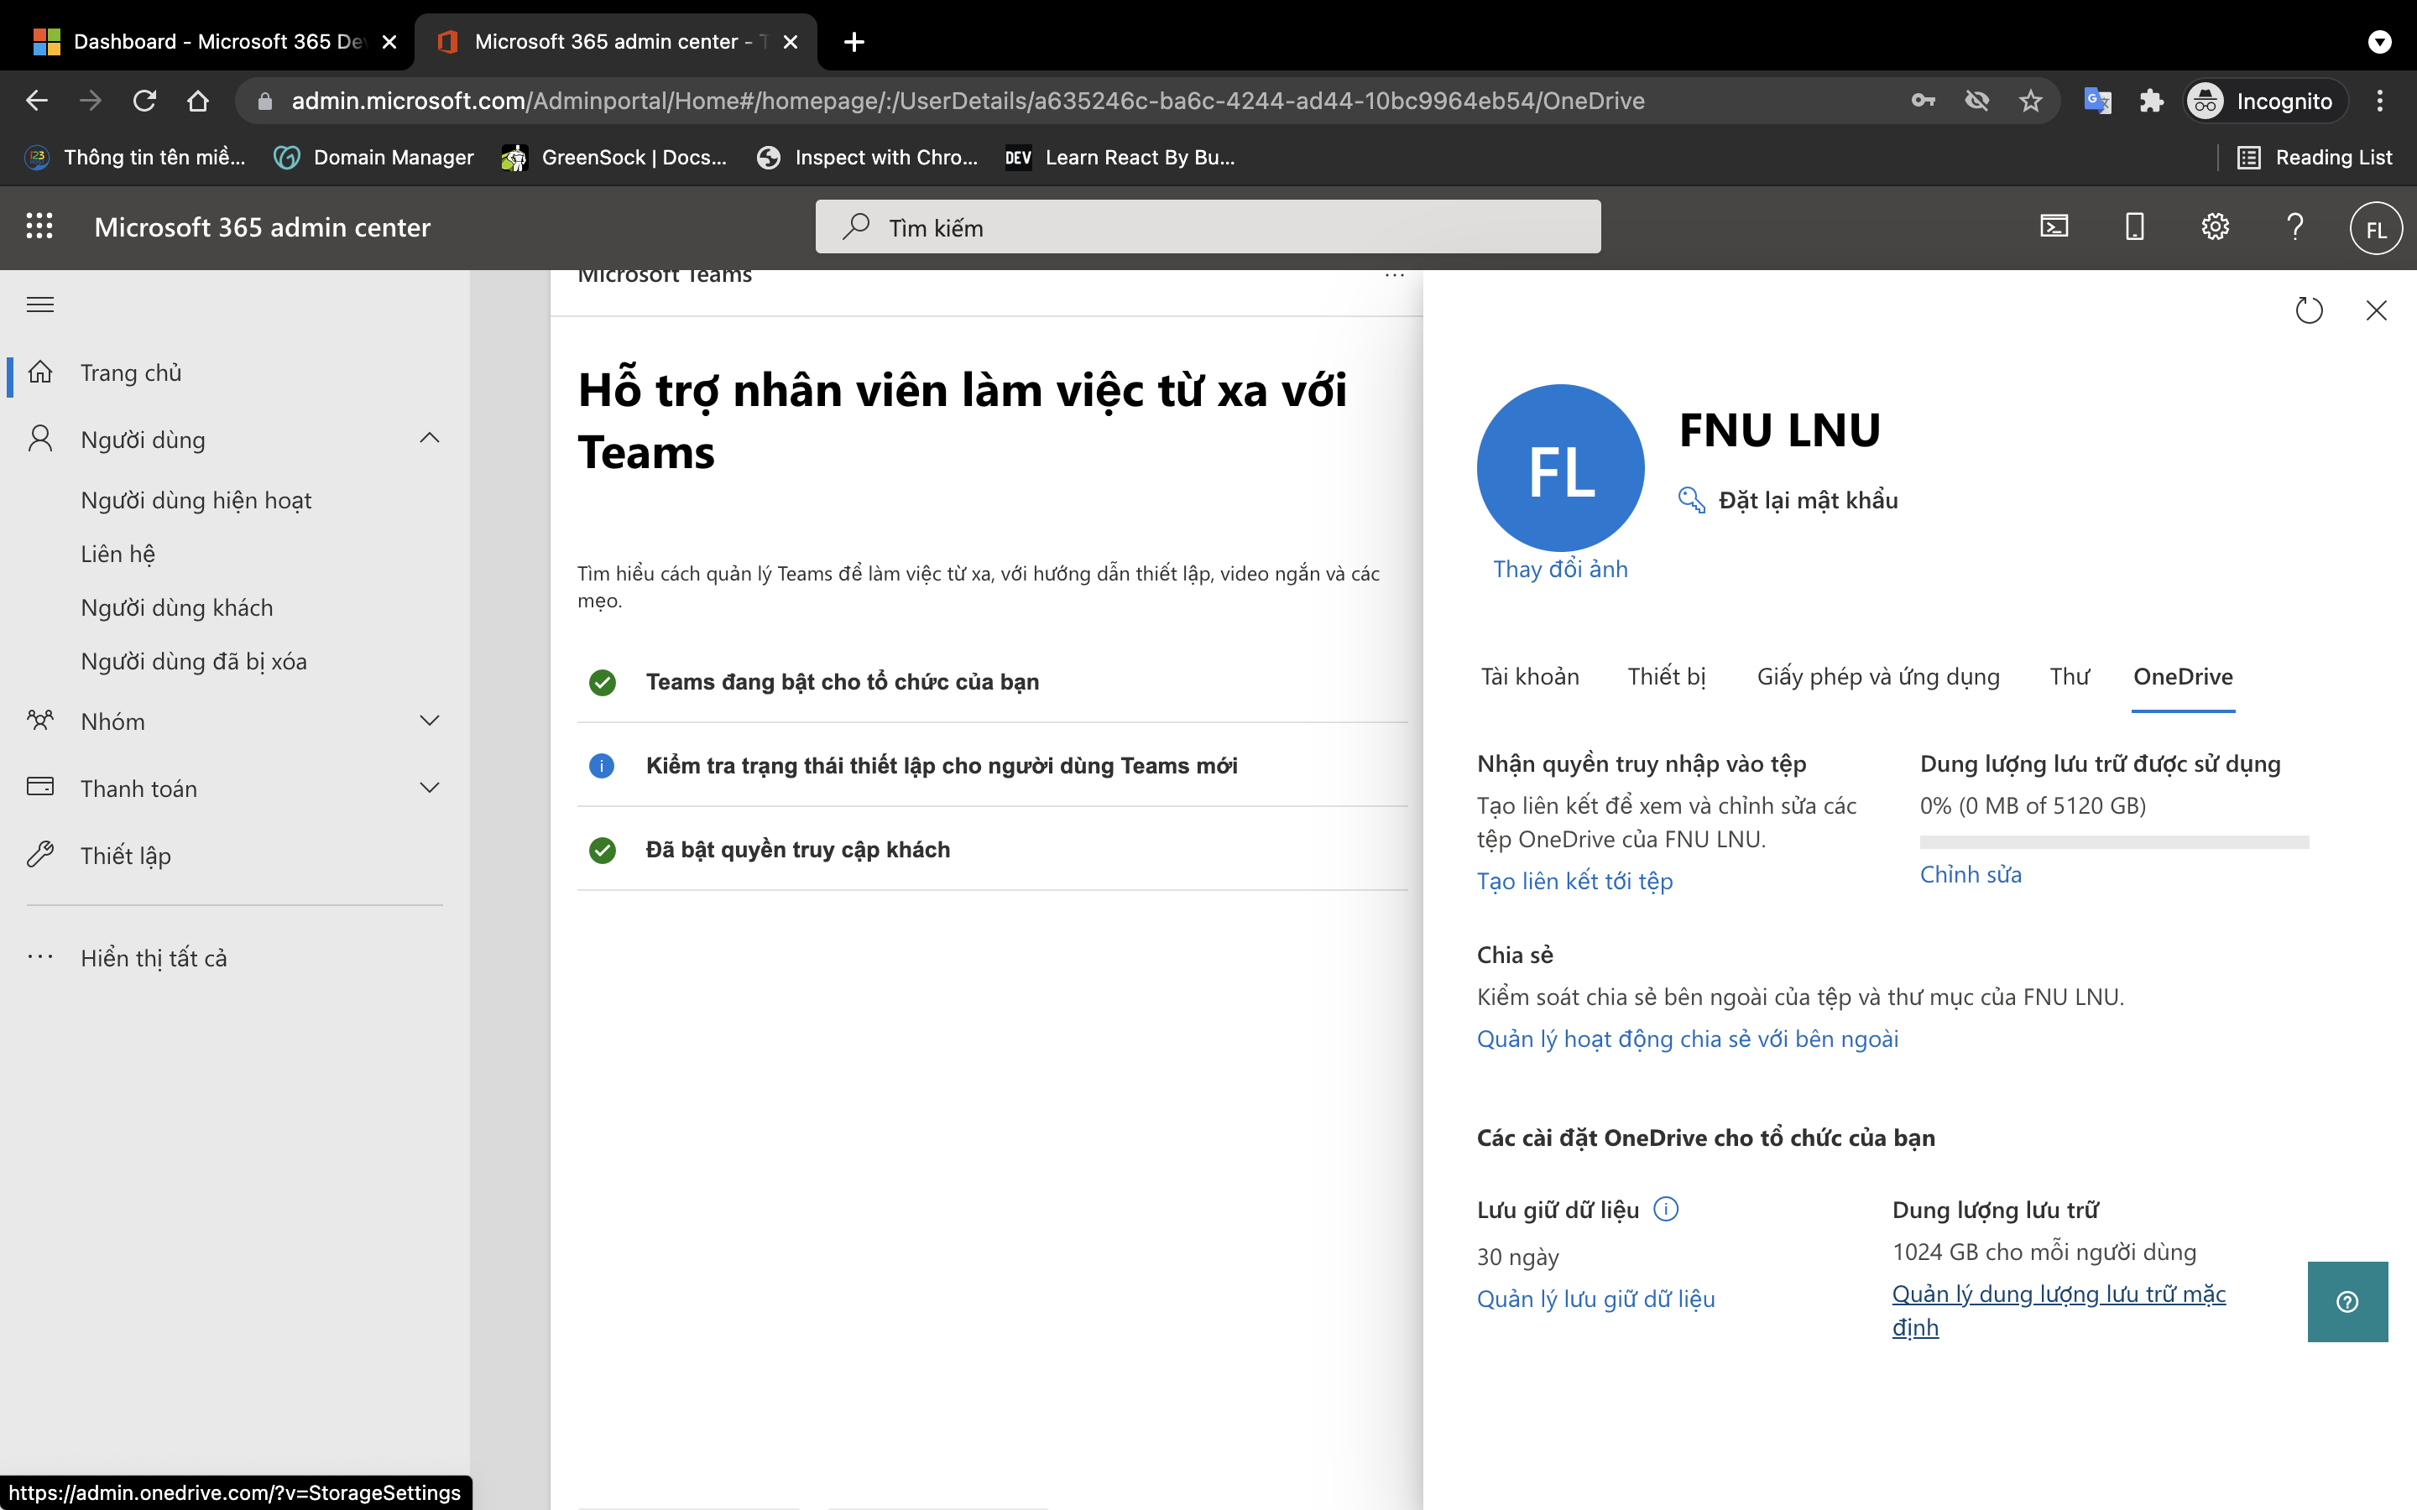Screen dimensions: 2417x1510
Task: Expand the Nhóm section
Action: [430, 720]
